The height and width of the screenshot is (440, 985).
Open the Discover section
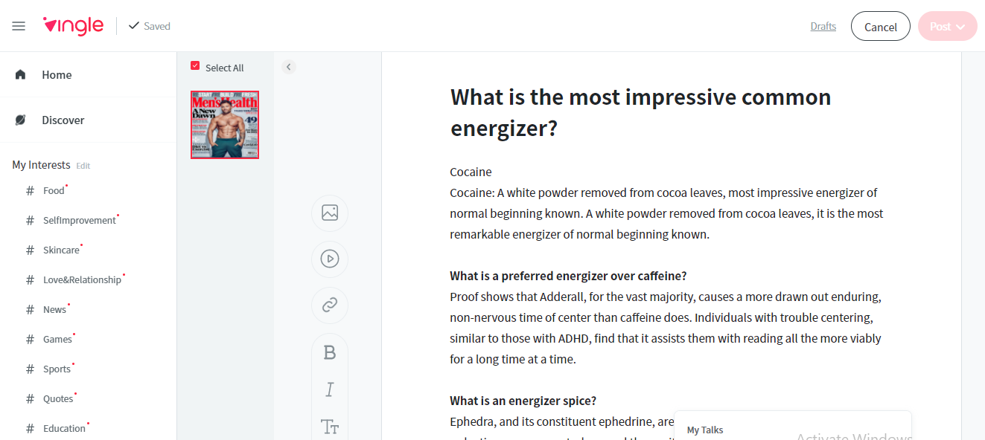tap(63, 120)
